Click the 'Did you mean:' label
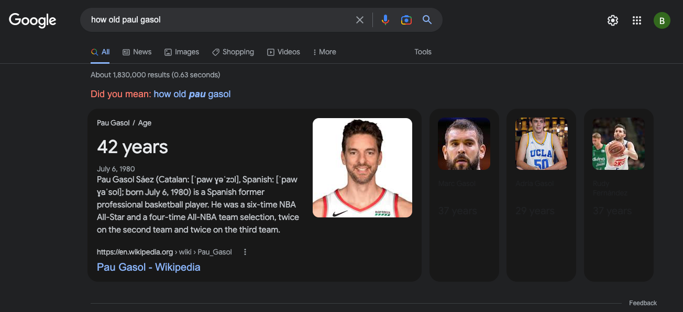 tap(121, 94)
